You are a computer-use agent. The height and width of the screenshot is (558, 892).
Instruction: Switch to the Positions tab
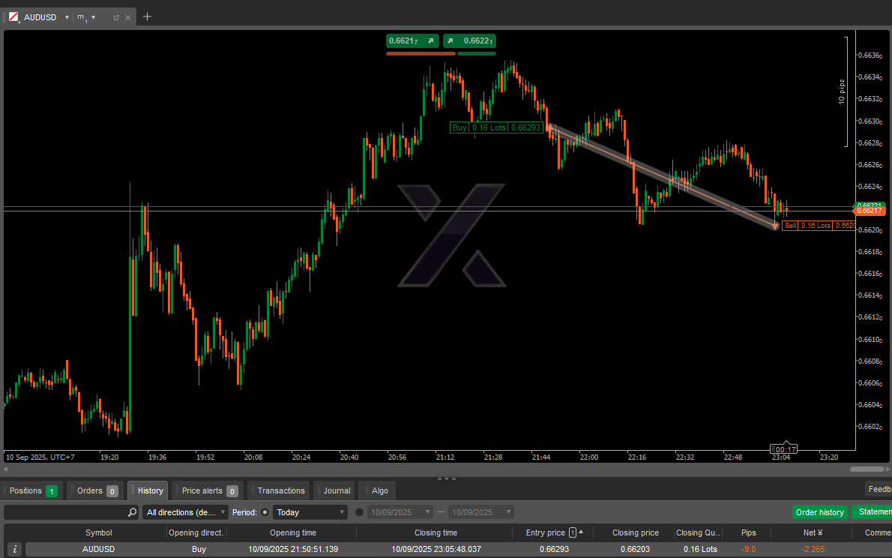point(32,490)
